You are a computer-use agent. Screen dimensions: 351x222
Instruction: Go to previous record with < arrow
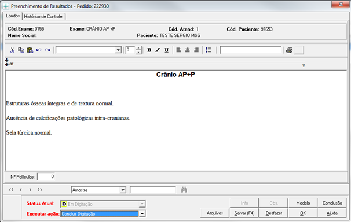(21, 190)
